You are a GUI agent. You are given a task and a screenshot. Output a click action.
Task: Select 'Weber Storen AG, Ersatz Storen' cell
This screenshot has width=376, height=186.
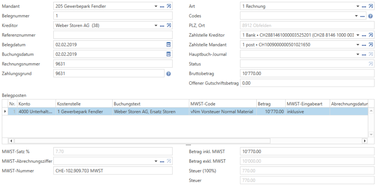point(151,111)
